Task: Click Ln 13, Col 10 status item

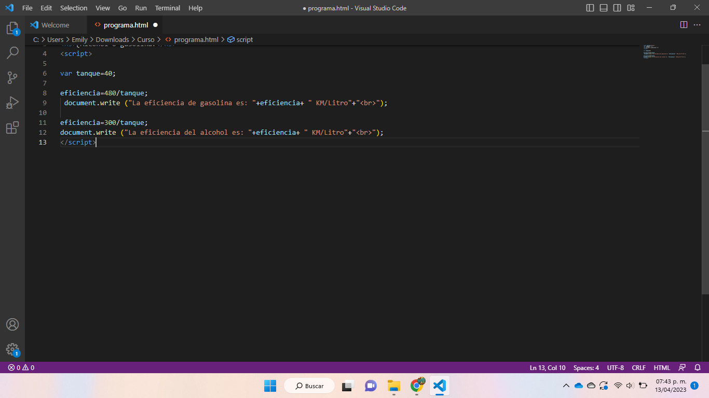Action: [x=548, y=367]
